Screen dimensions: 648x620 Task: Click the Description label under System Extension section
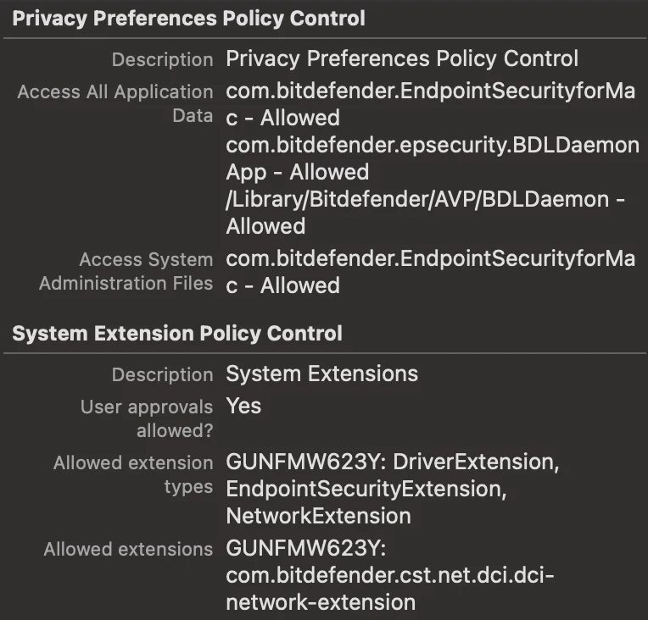point(162,375)
